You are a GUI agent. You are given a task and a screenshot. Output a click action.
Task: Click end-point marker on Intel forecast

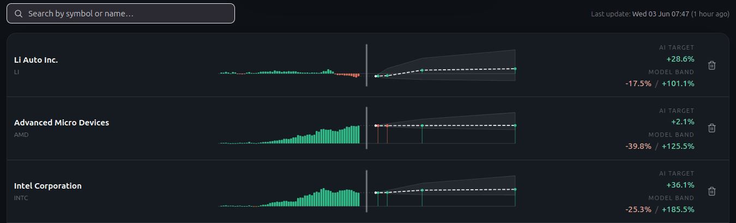point(515,189)
